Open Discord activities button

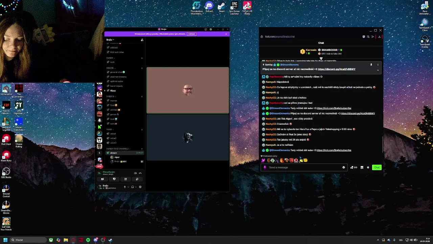(126, 179)
